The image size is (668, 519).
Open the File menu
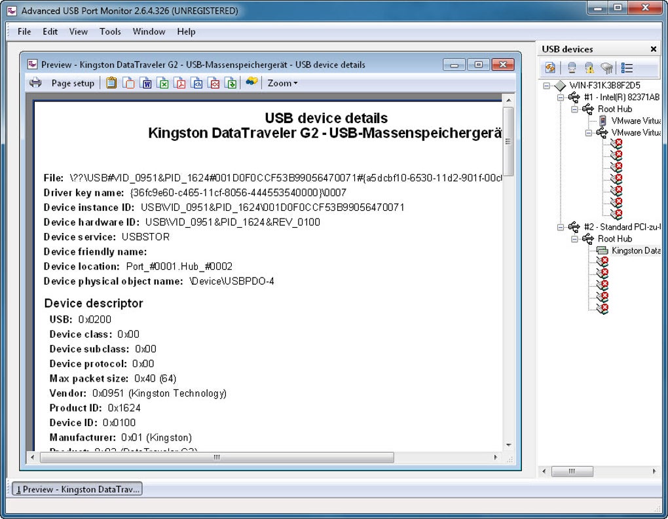click(24, 31)
